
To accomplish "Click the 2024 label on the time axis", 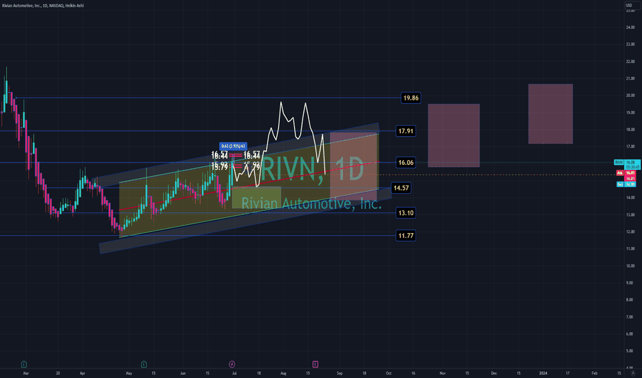I will [x=543, y=373].
